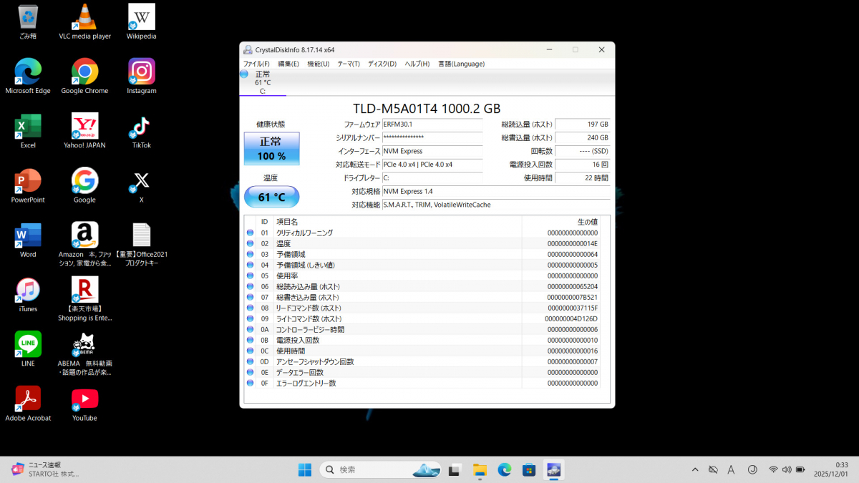Click the taskbar search box
This screenshot has height=483, width=859.
pos(372,469)
